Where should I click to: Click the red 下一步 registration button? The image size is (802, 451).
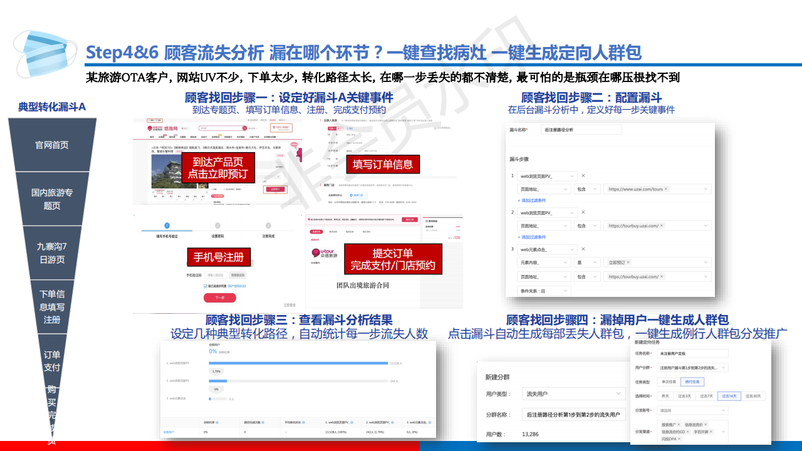pos(220,298)
